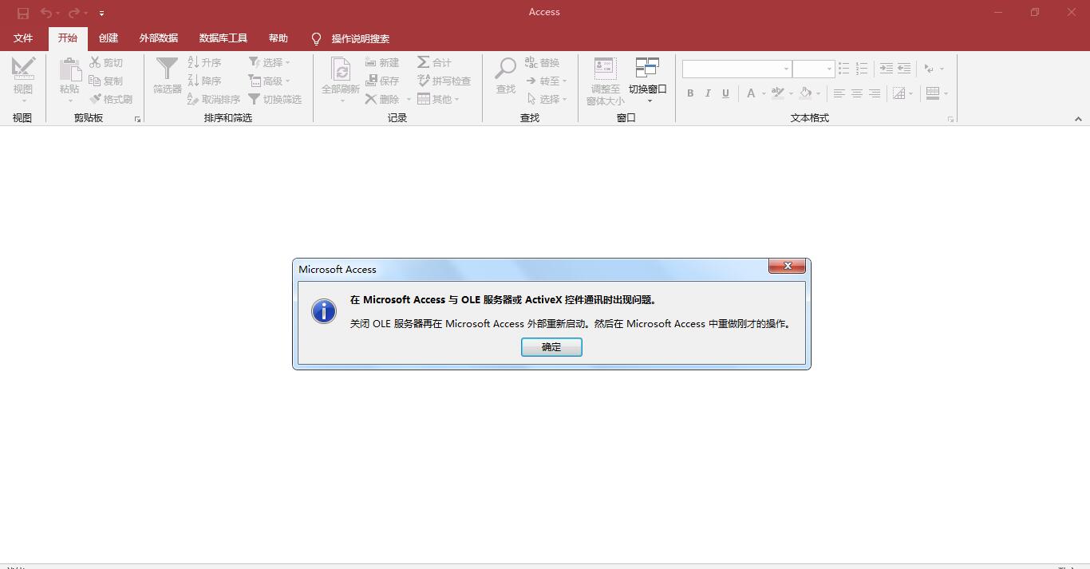This screenshot has height=569, width=1090.
Task: Toggle right text alignment
Action: point(875,93)
